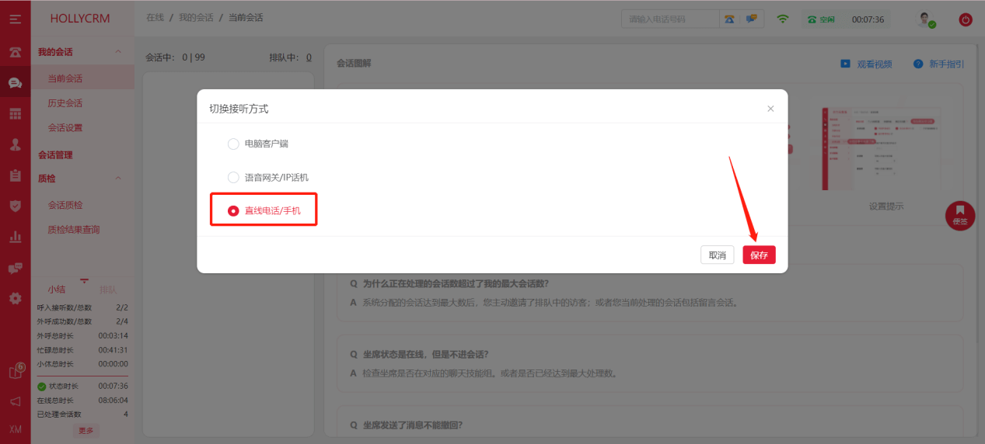Click the 状态时长 green check row
Viewport: 985px width, 444px height.
(82, 386)
